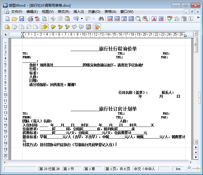Click the tab type selector L button
The height and width of the screenshot is (175, 203).
point(6,34)
